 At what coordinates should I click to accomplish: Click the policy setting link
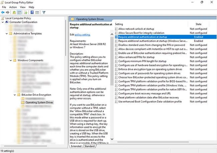[82, 34]
